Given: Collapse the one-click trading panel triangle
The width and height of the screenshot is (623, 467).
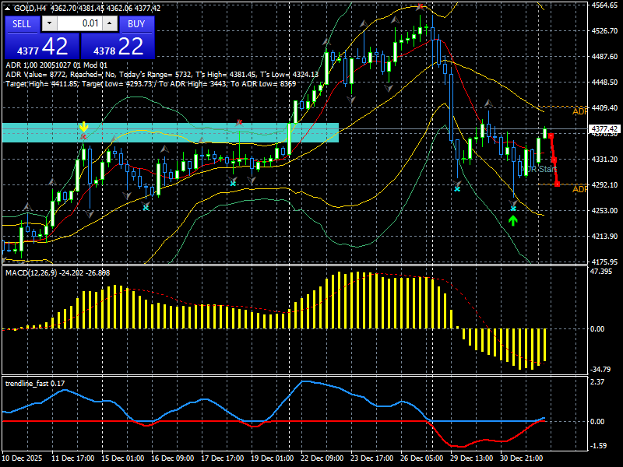Looking at the screenshot, I should 8,8.
